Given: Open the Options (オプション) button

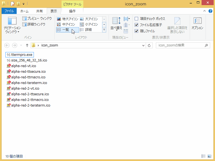Looking at the screenshot, I should 197,24.
